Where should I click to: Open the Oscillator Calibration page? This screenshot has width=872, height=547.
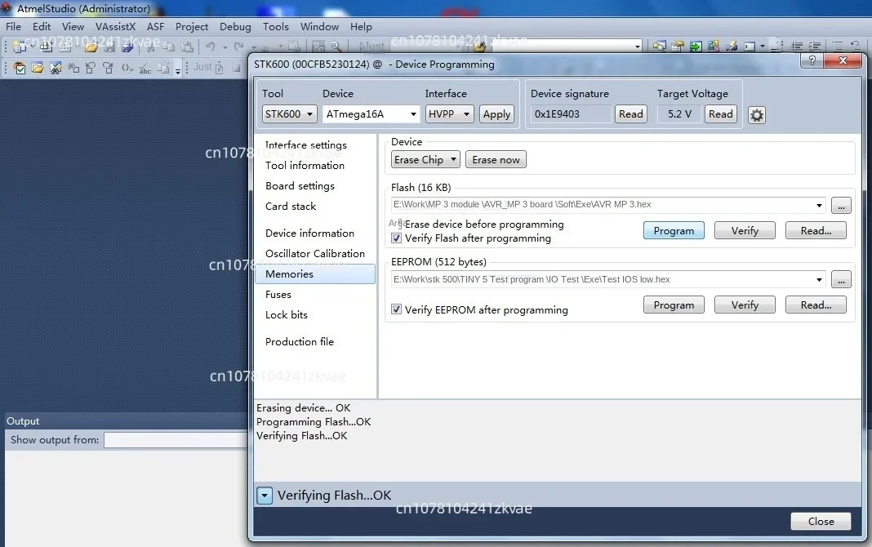pos(315,253)
